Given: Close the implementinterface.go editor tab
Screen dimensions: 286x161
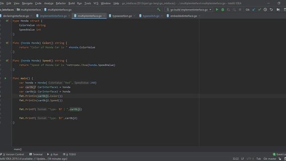Looking at the screenshot, I should (69, 16).
